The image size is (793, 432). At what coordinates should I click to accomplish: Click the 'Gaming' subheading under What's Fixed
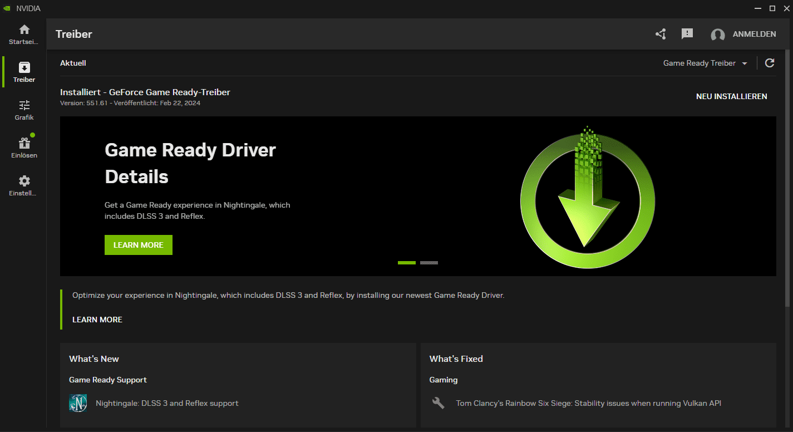click(444, 380)
